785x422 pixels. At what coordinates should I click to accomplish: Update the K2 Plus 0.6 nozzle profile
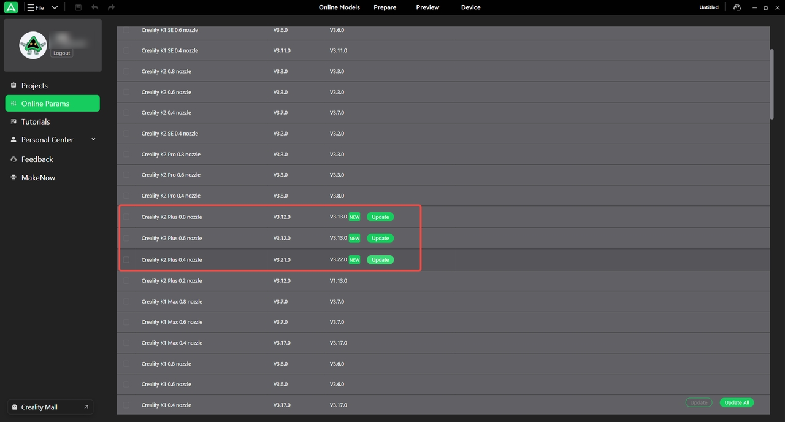380,238
